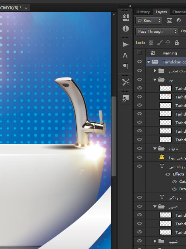Screen dimensions: 186x249
Task: Hide the شیب group eye icon
Action: [x=139, y=241]
